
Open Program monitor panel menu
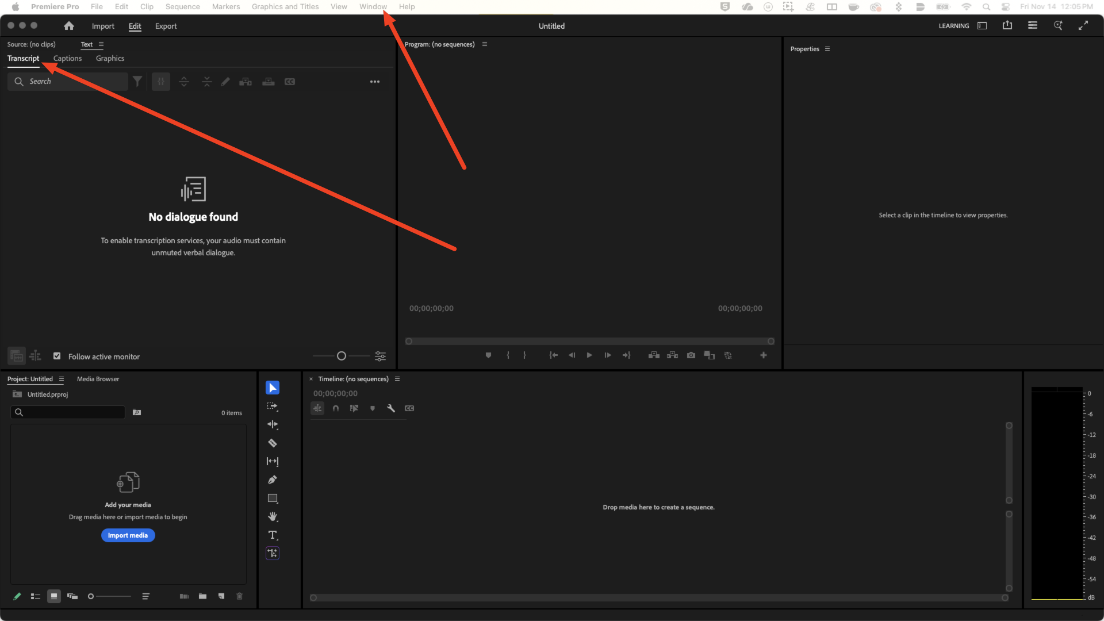point(485,44)
